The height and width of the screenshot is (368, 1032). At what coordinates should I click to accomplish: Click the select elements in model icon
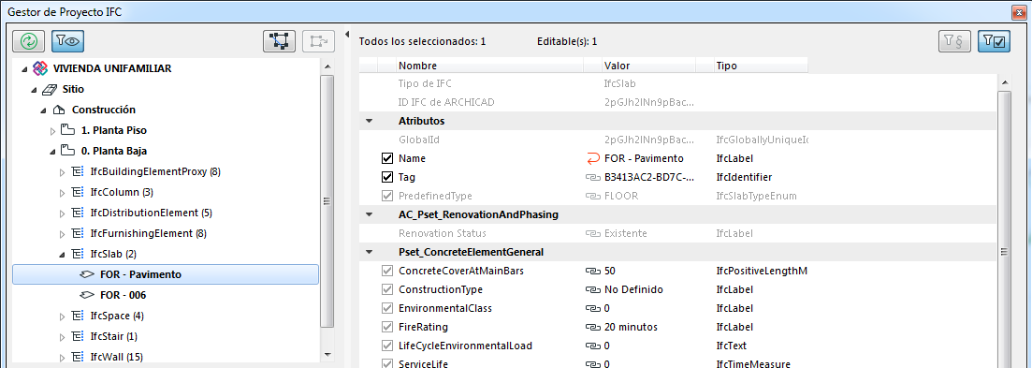tap(279, 41)
